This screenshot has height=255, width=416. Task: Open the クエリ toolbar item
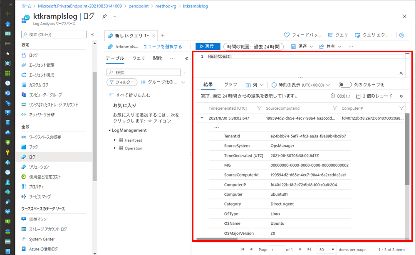338,35
